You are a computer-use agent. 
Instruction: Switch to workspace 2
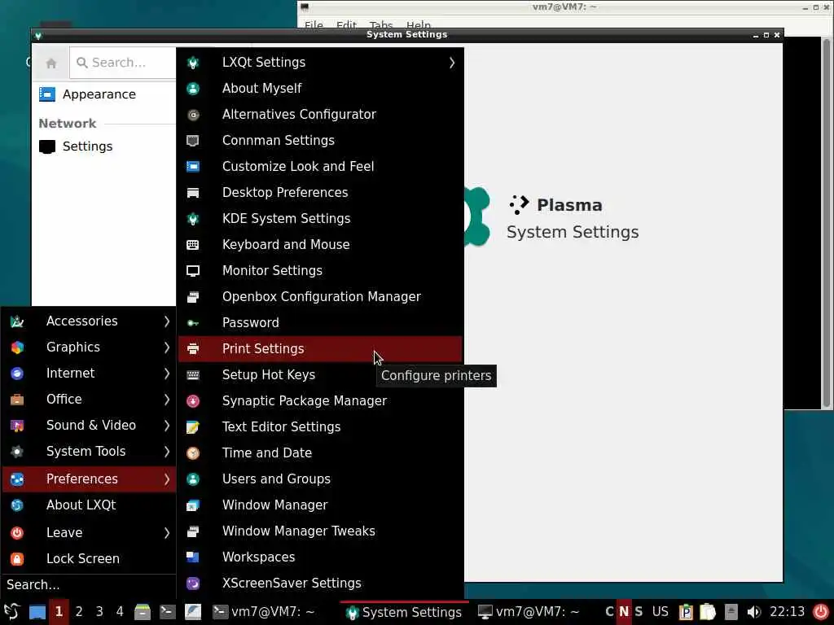point(79,612)
